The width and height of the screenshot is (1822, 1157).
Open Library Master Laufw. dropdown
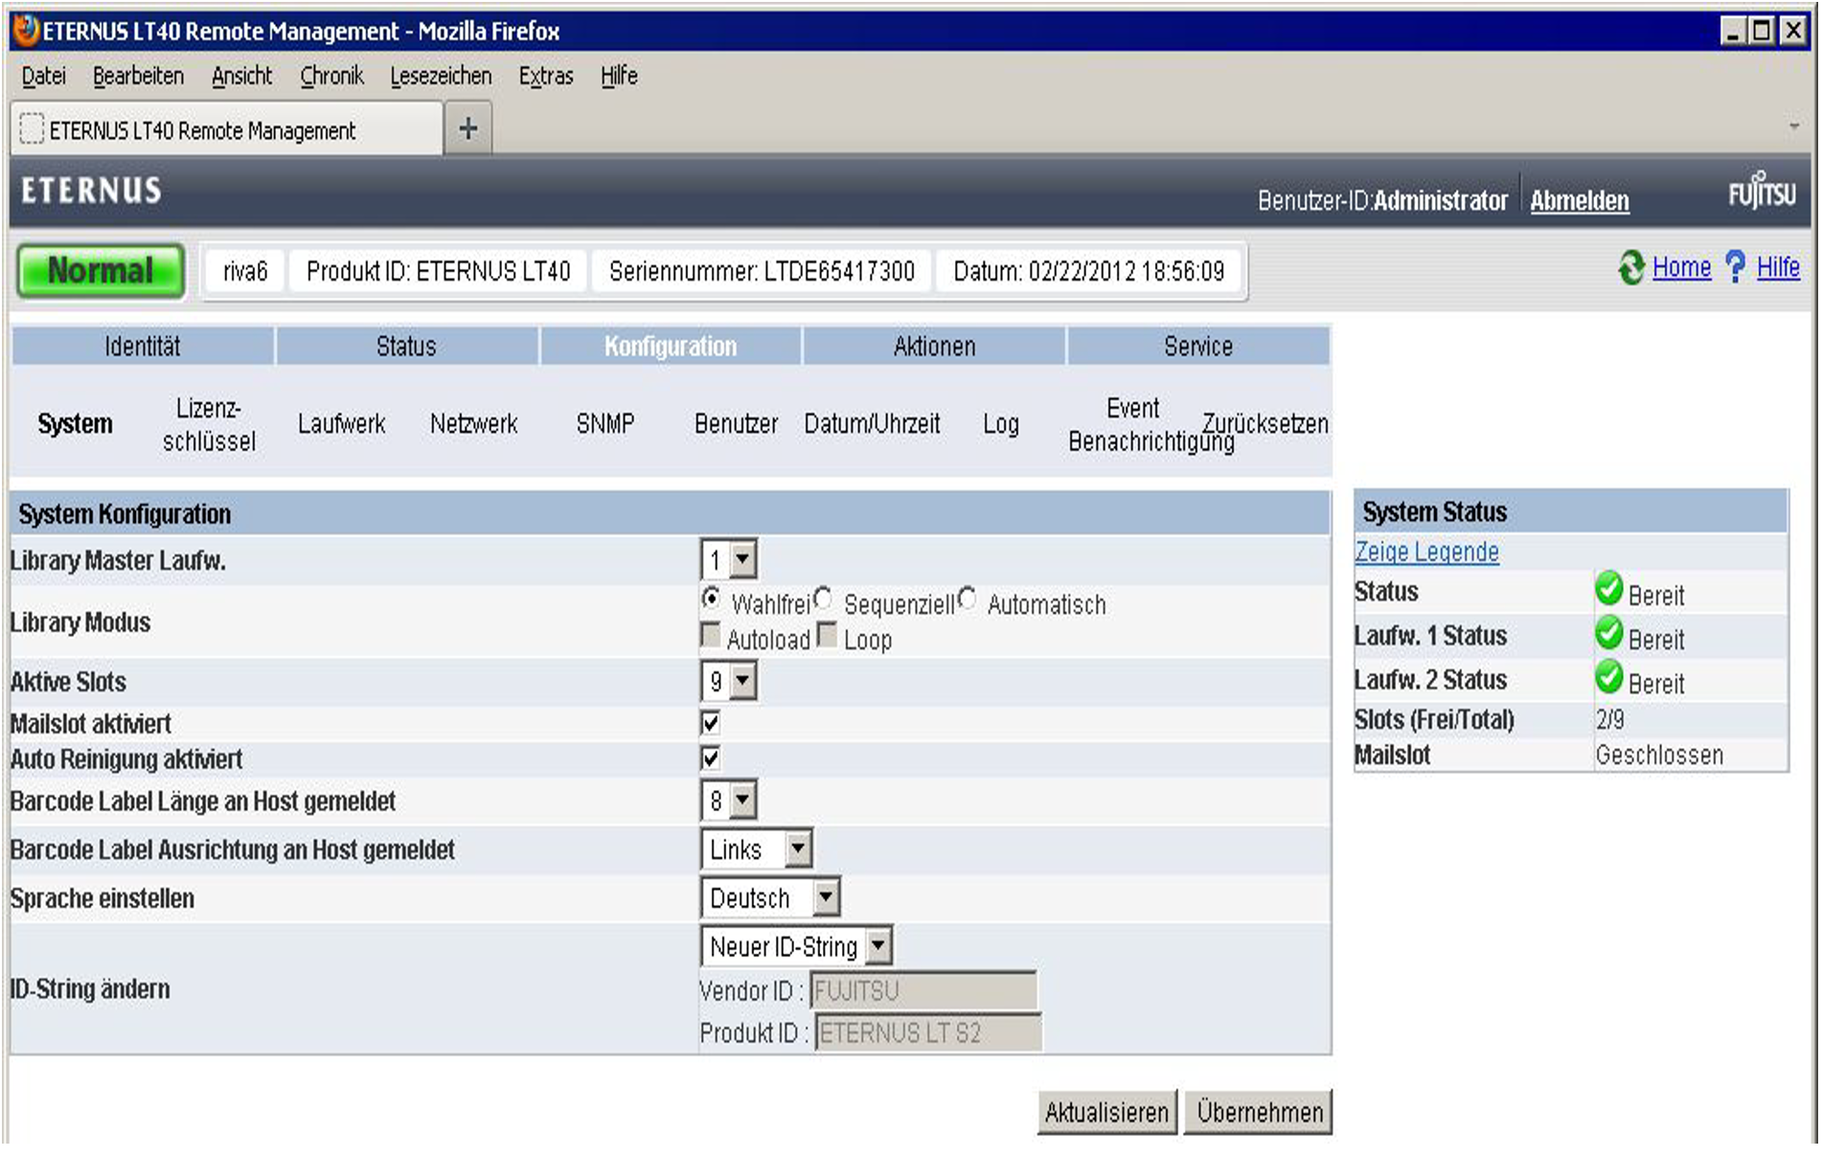click(729, 559)
